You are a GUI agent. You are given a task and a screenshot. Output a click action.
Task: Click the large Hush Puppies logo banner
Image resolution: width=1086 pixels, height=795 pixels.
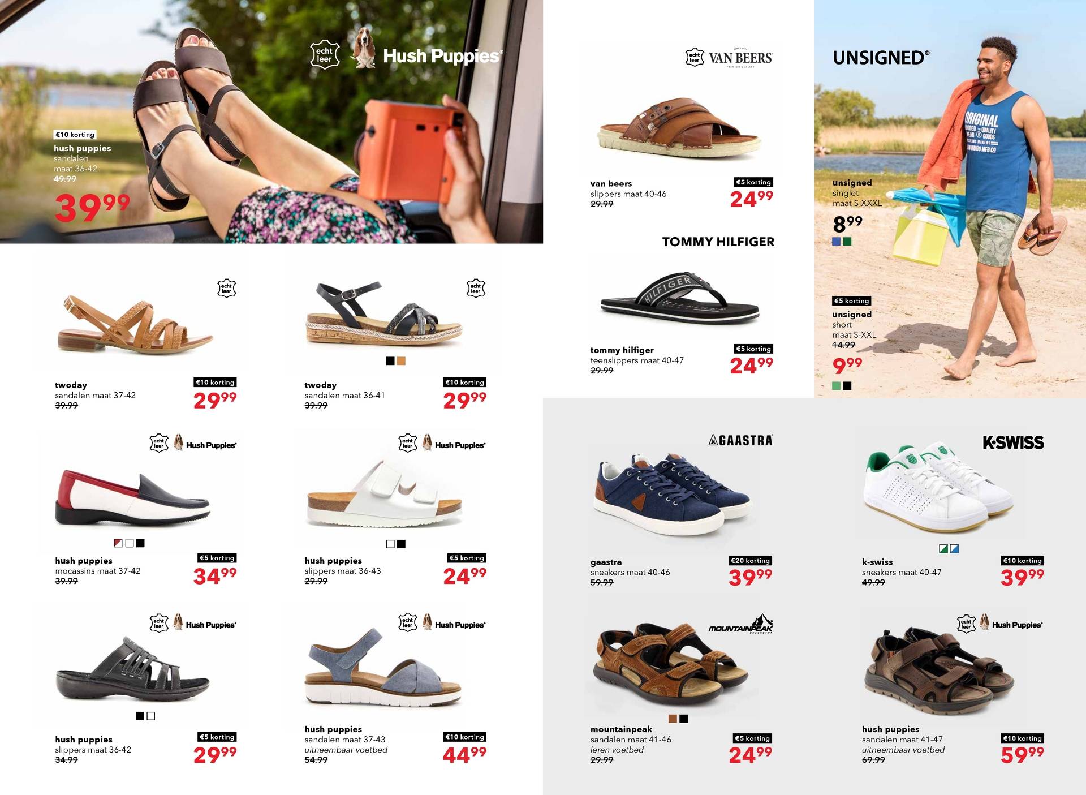406,55
